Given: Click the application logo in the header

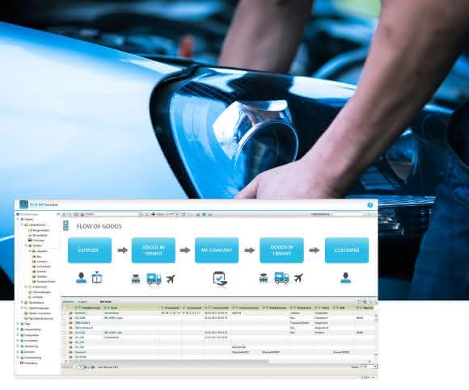Looking at the screenshot, I should [x=23, y=204].
